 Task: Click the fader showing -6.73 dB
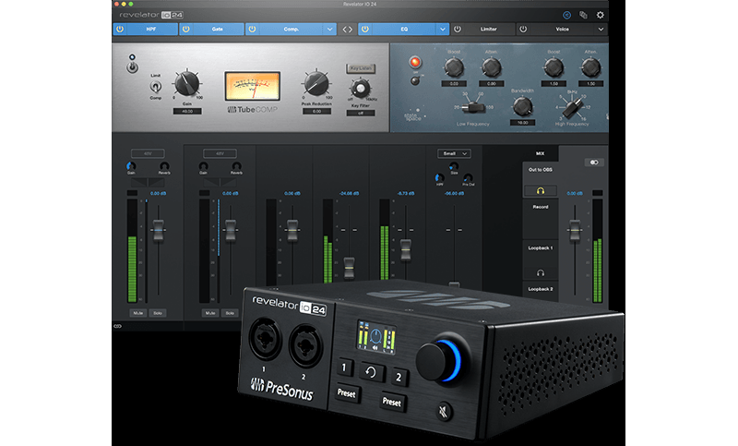point(405,250)
